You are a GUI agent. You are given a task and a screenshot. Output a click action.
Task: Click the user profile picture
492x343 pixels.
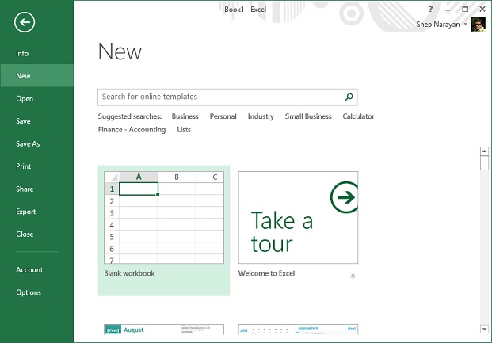click(x=479, y=25)
